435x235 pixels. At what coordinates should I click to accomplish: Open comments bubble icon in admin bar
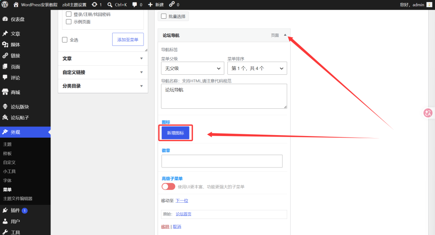click(135, 5)
